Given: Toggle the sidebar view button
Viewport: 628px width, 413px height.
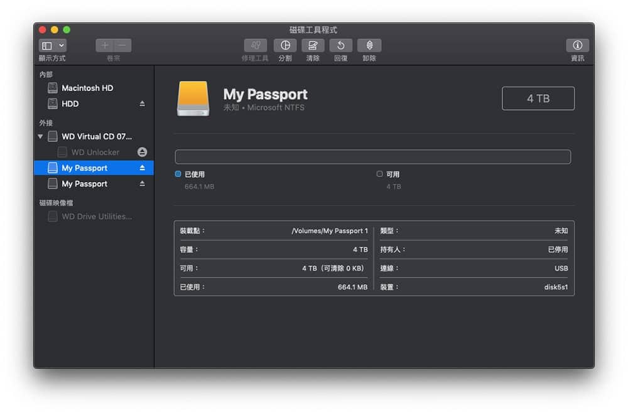Looking at the screenshot, I should pos(47,45).
